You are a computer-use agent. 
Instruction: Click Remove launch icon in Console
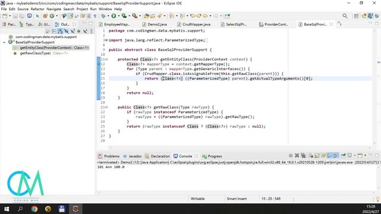[x=297, y=156]
